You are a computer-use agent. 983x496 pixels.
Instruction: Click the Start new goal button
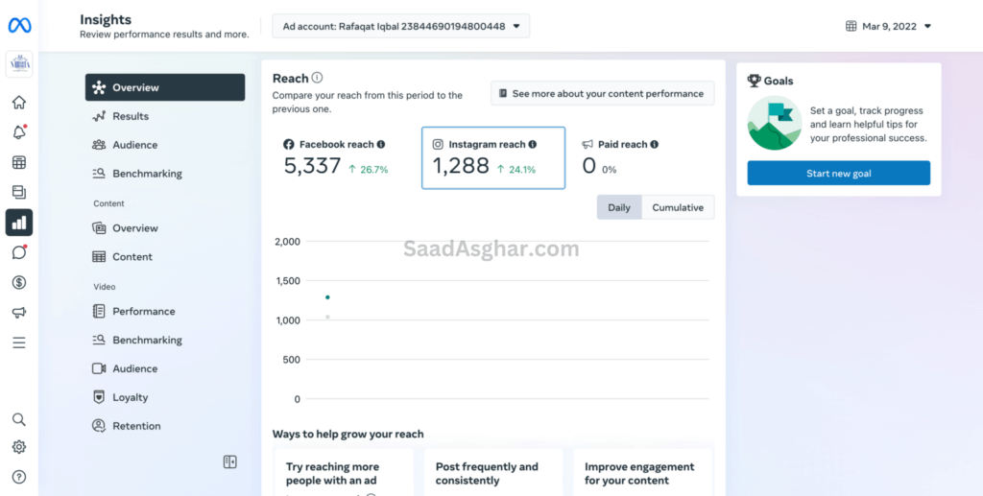tap(838, 174)
